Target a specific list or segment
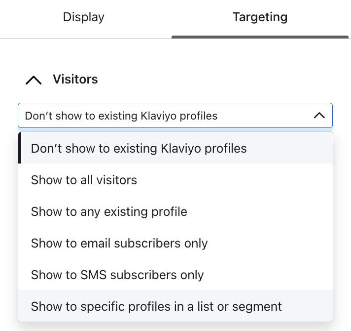The image size is (351, 331). click(x=156, y=306)
